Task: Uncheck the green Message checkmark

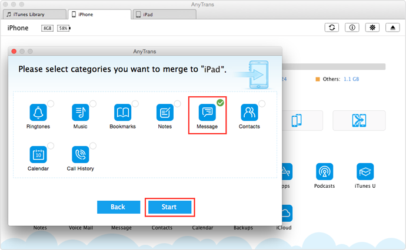Action: click(220, 103)
